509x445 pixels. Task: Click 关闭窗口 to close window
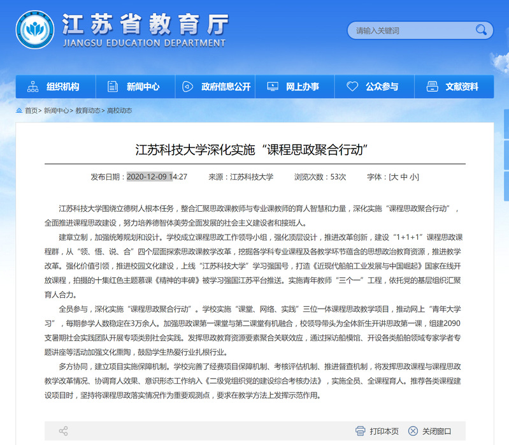[436, 431]
